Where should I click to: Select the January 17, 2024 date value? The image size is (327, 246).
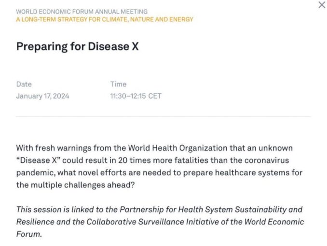42,96
